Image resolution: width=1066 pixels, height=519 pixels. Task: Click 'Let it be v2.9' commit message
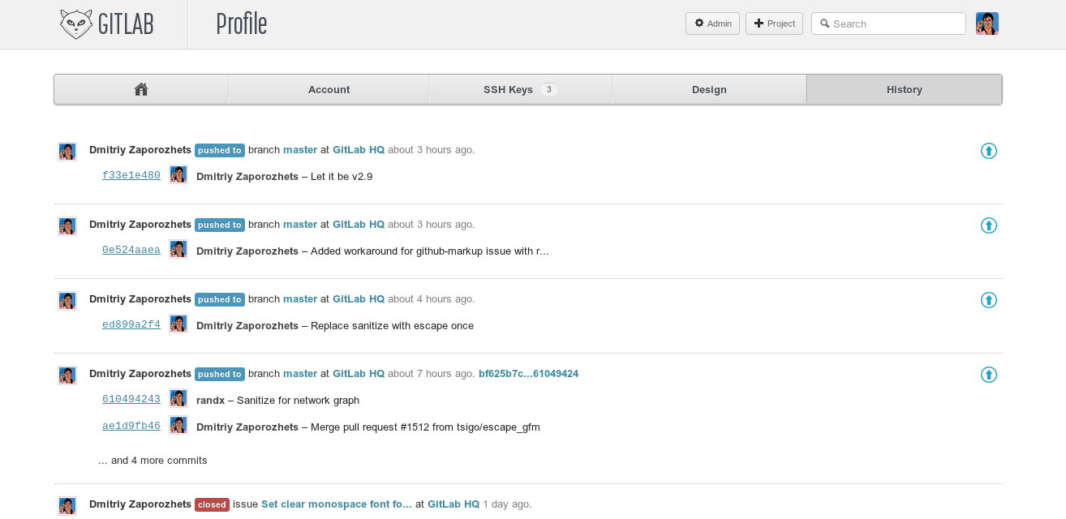point(342,177)
